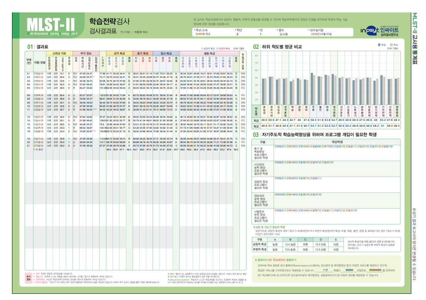Click the 03 자기주도적 학습능력향상 section heading

[315, 134]
